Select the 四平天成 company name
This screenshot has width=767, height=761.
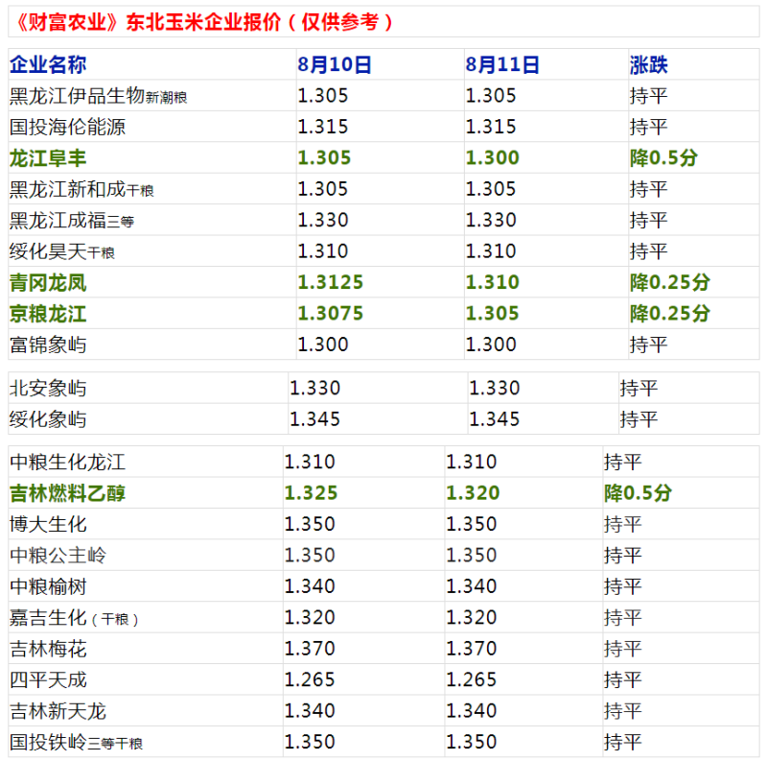48,680
